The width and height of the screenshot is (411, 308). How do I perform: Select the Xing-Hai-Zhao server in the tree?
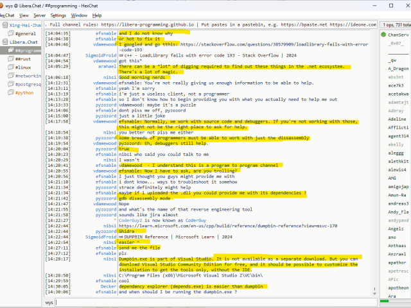point(26,24)
